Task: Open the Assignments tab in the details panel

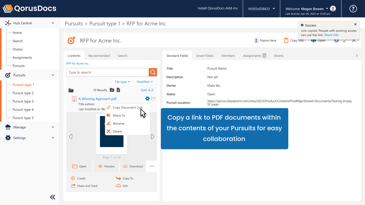Action: click(x=254, y=56)
